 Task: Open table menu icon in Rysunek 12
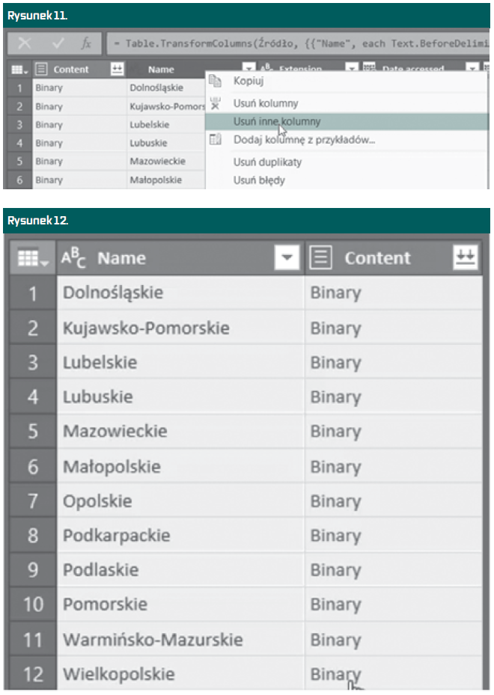pyautogui.click(x=33, y=258)
